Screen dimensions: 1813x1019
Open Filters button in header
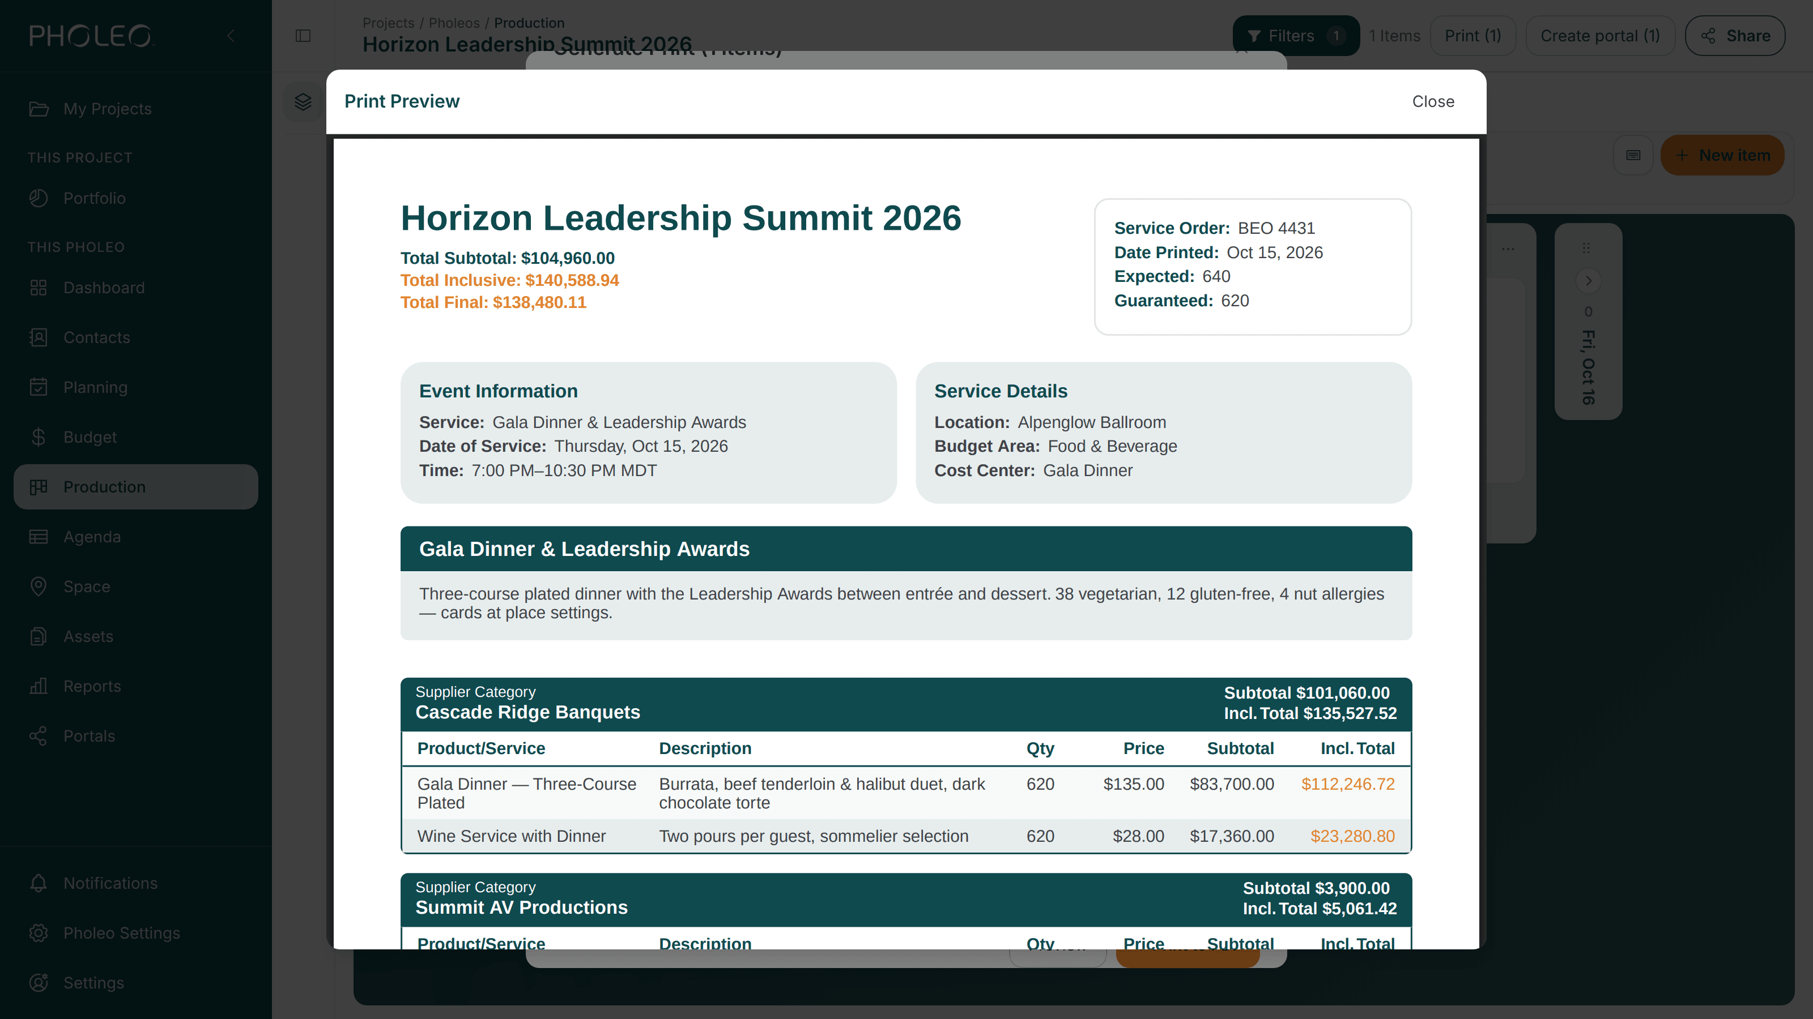pyautogui.click(x=1296, y=36)
